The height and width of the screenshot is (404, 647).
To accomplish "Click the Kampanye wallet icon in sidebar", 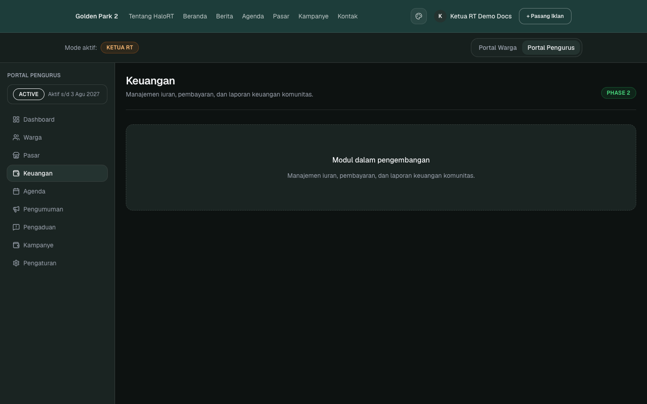I will (x=16, y=245).
